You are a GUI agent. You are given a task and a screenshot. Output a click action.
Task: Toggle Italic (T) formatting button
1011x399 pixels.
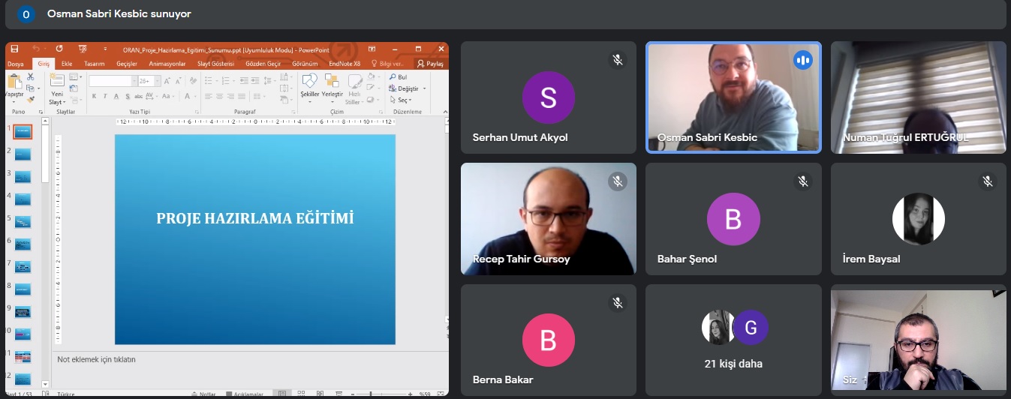105,96
